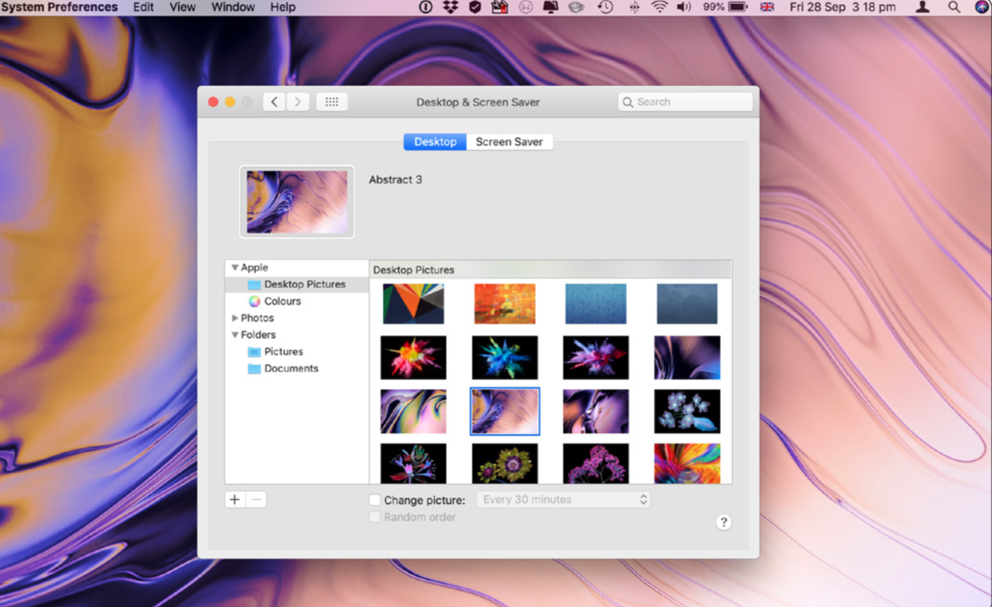Expand the Photos section triangle
This screenshot has width=992, height=607.
[x=235, y=318]
